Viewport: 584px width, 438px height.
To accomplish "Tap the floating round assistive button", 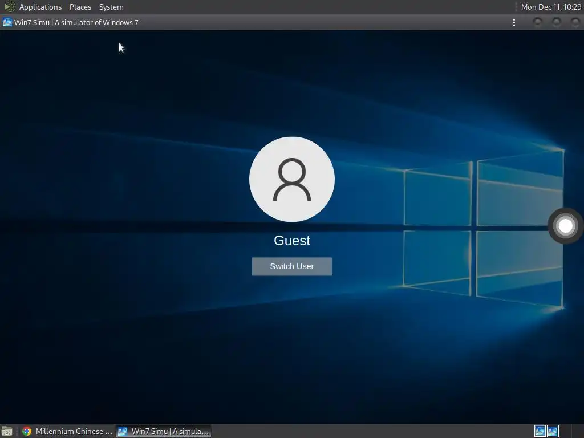I will coord(565,226).
